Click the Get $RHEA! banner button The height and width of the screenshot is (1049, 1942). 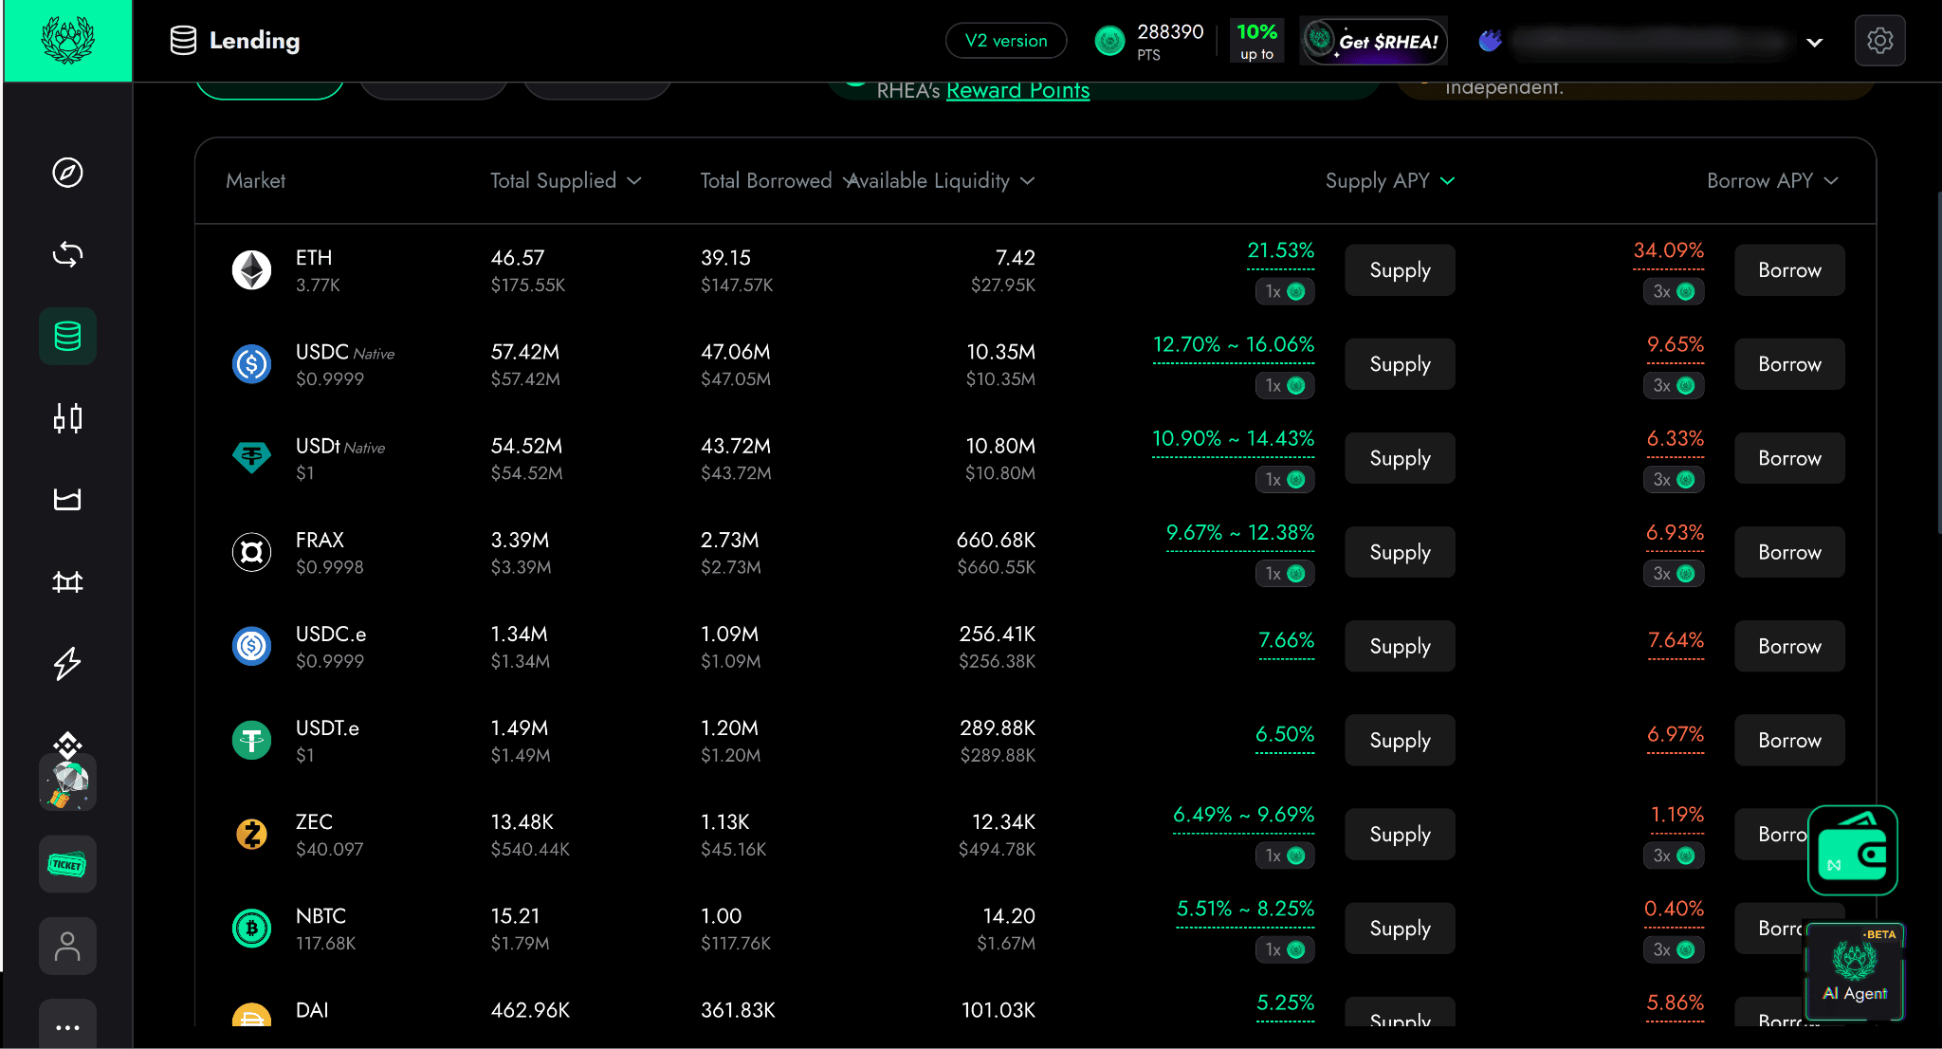point(1374,41)
